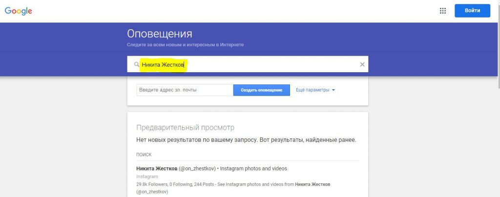Click the Instagram source label

click(147, 177)
